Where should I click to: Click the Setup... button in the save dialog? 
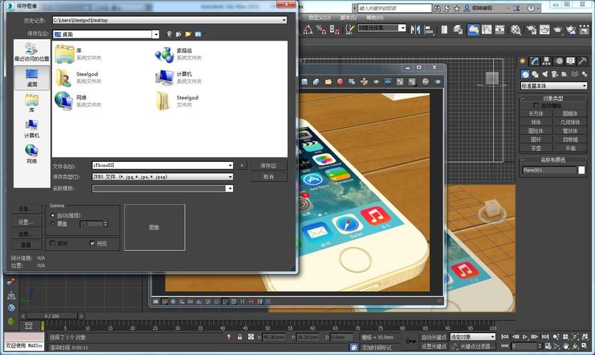tap(26, 222)
